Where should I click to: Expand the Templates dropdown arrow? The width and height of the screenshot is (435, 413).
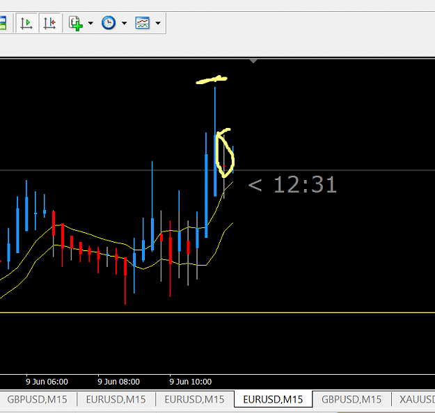coord(158,23)
